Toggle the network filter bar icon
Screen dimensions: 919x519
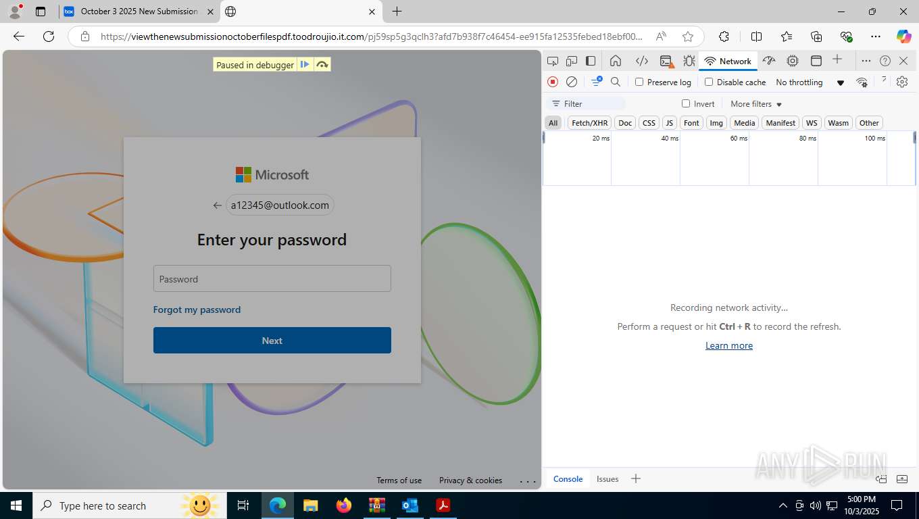point(597,82)
